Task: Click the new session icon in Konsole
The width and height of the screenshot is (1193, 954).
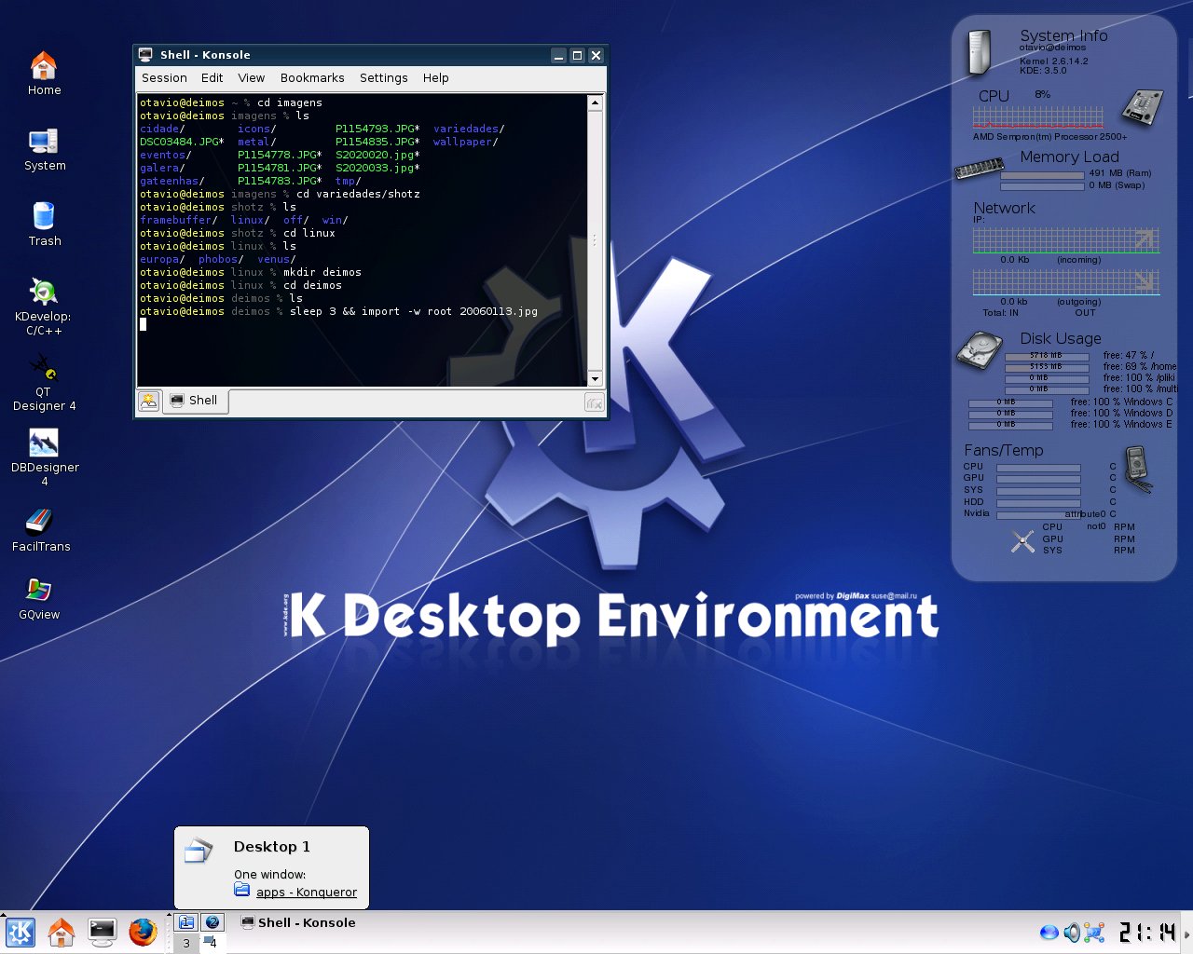Action: [x=148, y=402]
